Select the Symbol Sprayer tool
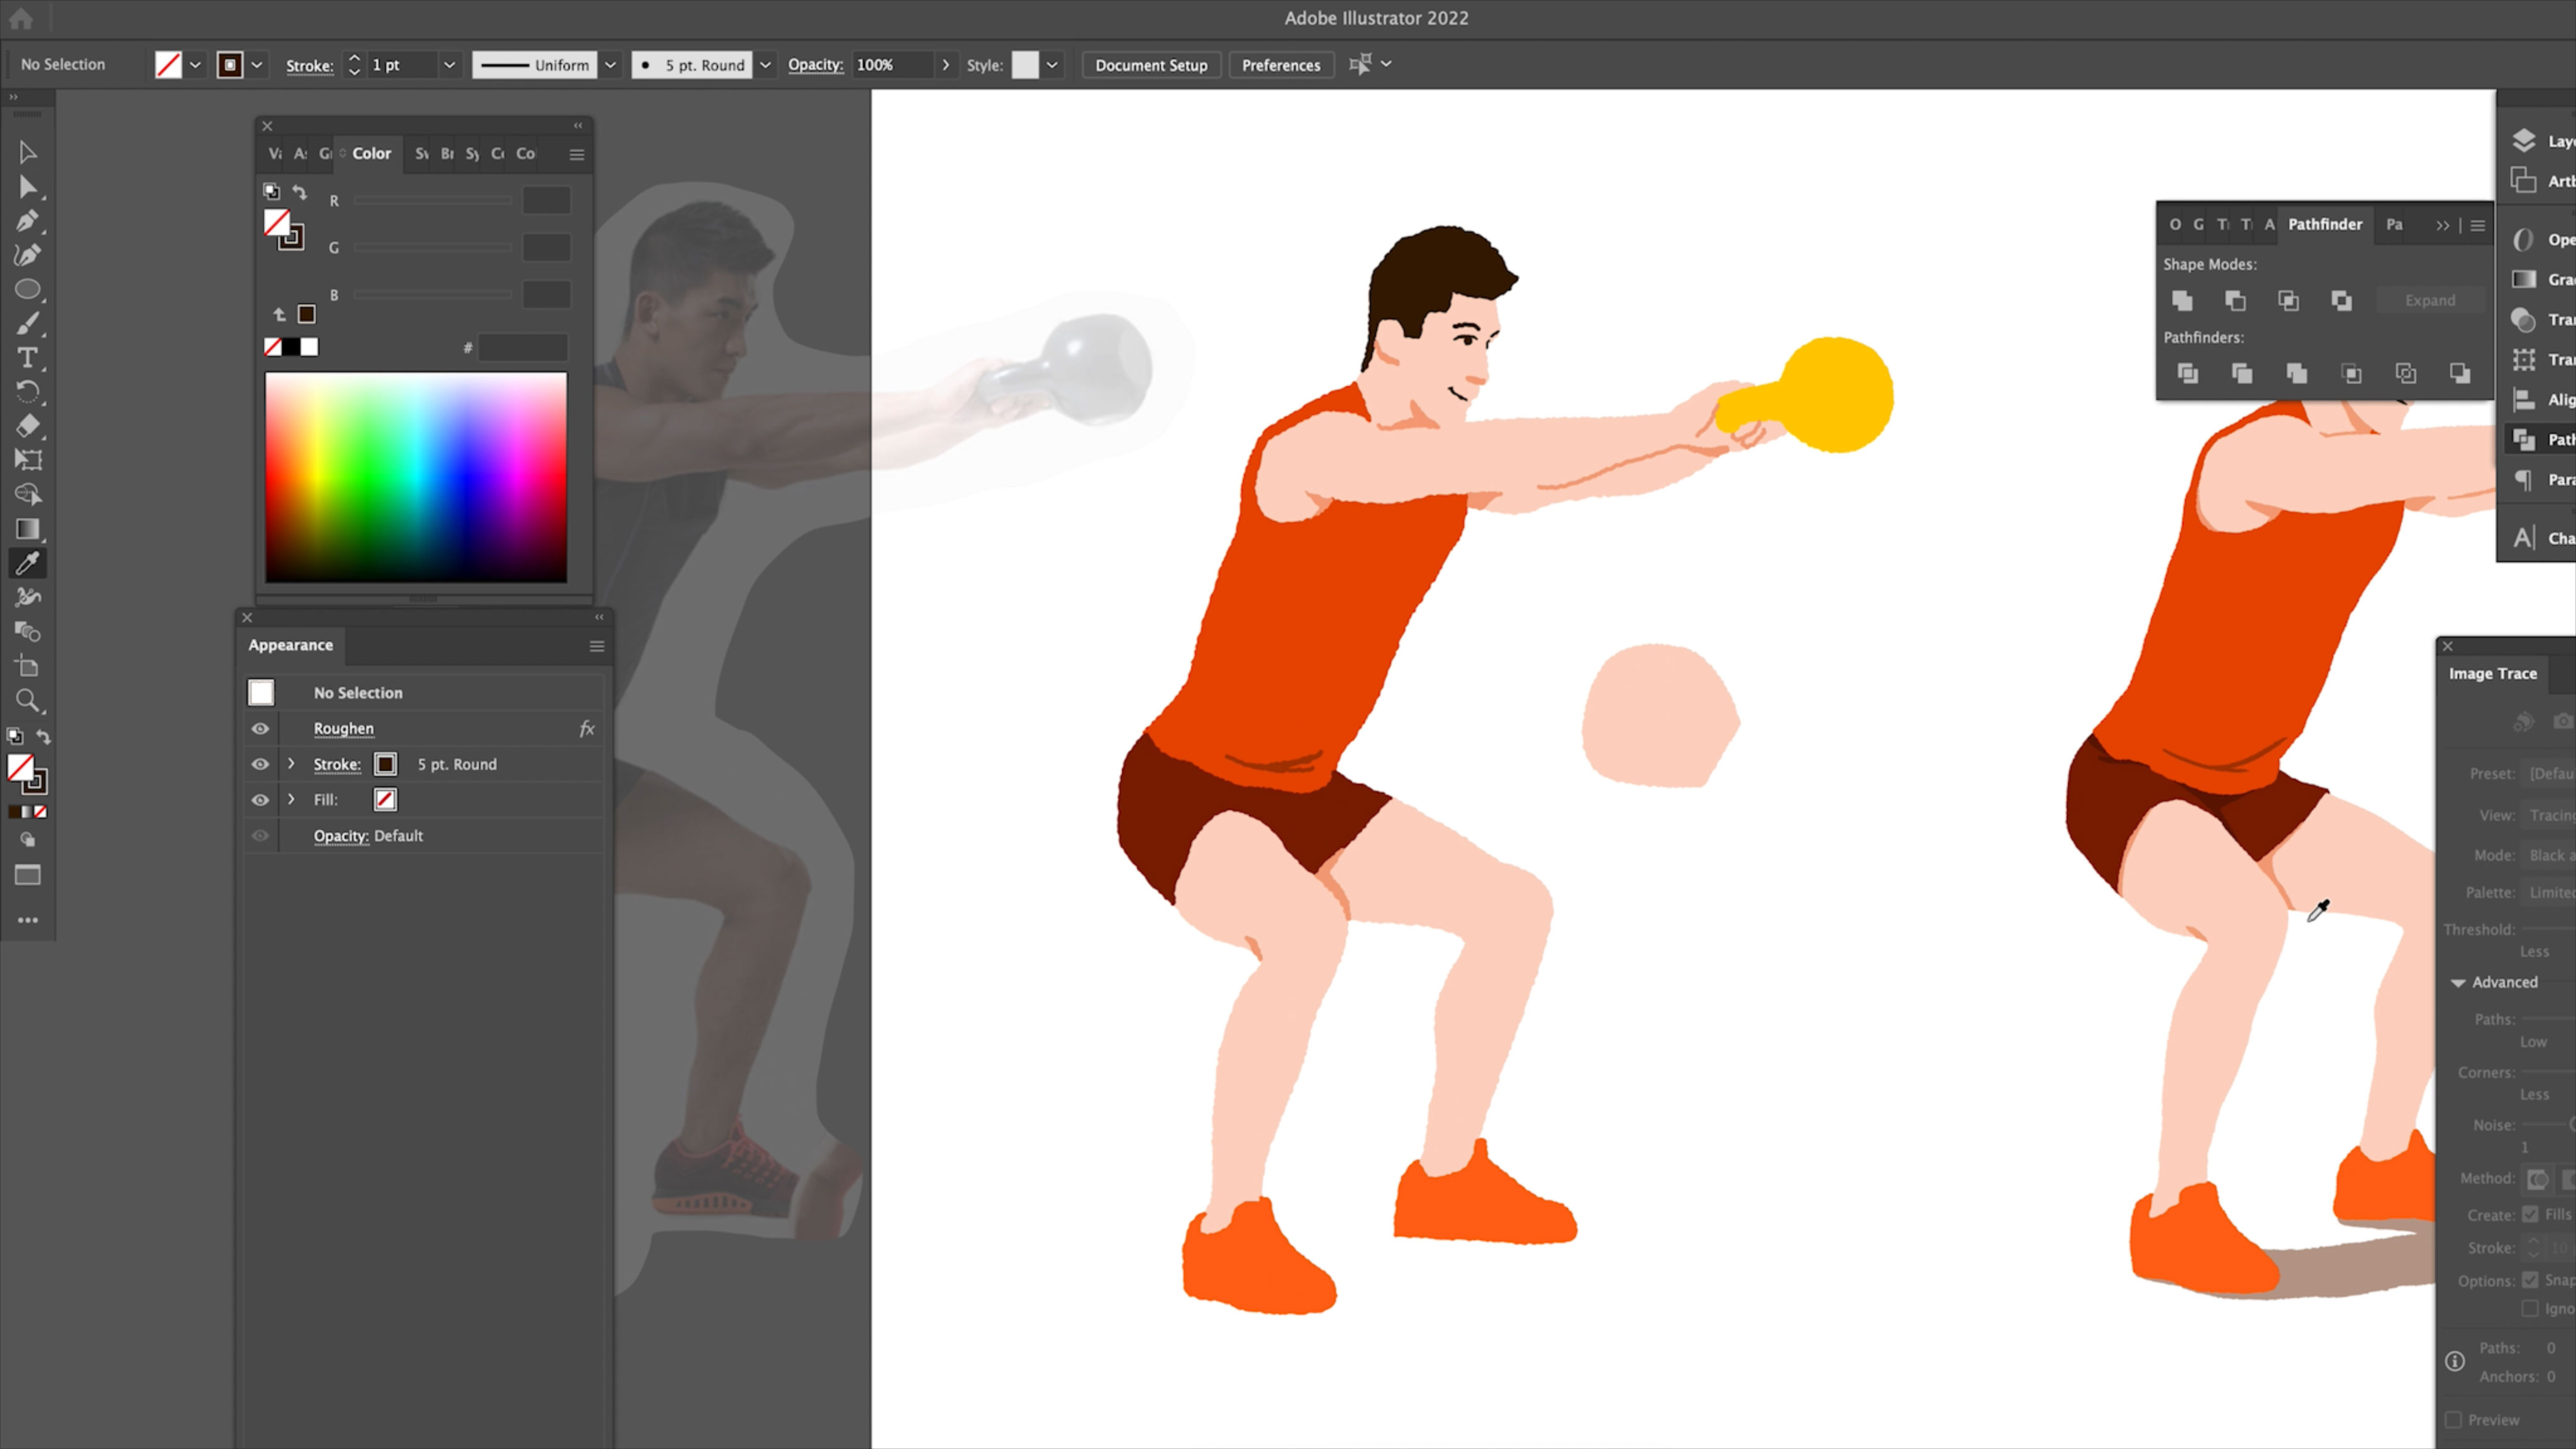2576x1449 pixels. click(27, 597)
